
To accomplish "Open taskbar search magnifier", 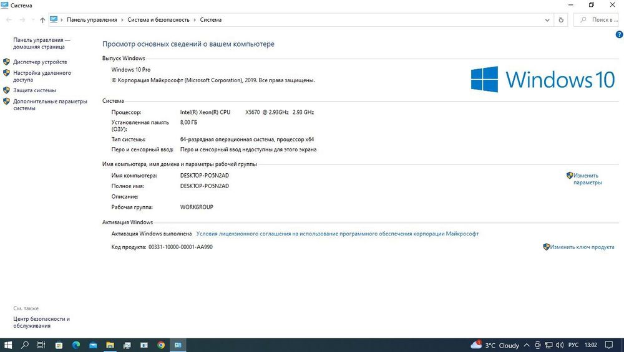I will click(x=25, y=345).
